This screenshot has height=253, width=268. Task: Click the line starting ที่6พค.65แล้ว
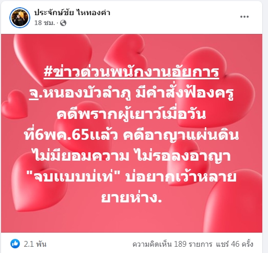131,135
